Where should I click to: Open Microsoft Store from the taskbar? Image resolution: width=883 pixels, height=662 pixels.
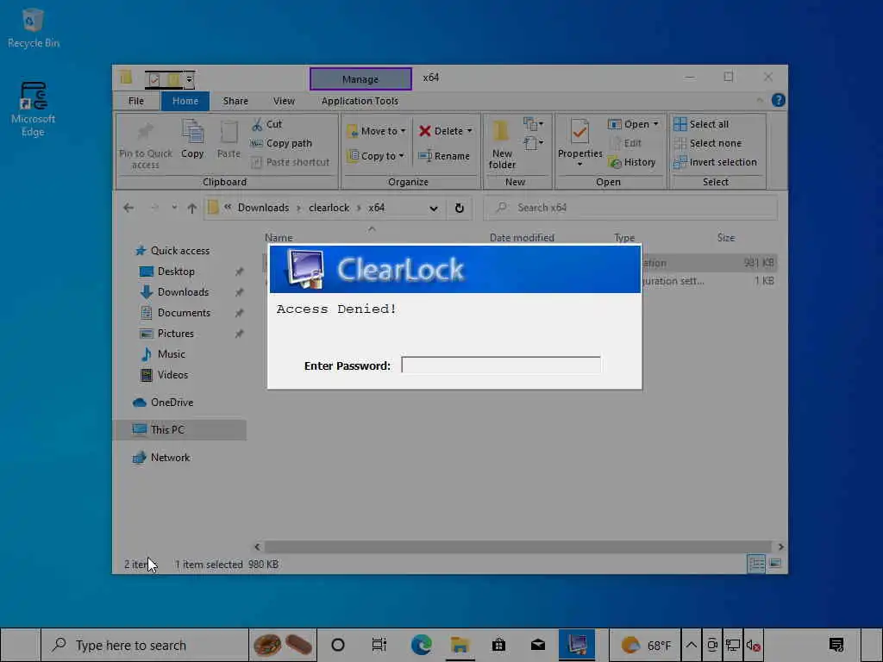point(498,645)
